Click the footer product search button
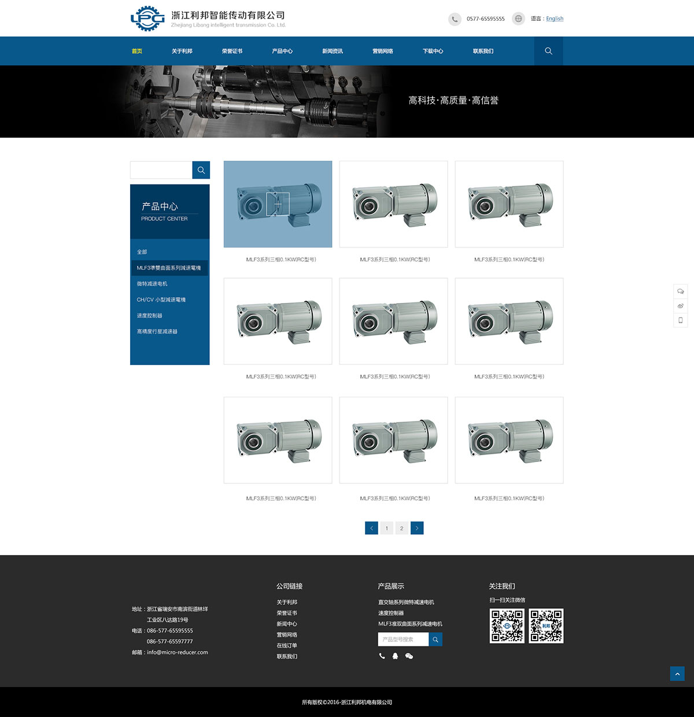 [x=435, y=640]
